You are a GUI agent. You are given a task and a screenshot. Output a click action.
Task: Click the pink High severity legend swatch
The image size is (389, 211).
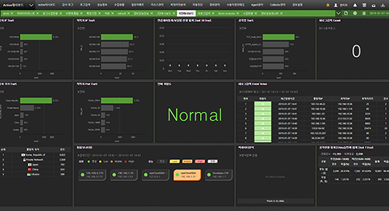pyautogui.click(x=200, y=162)
